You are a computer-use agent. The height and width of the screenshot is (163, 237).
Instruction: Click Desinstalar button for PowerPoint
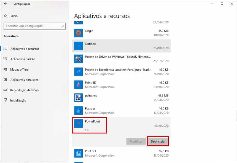(x=158, y=141)
